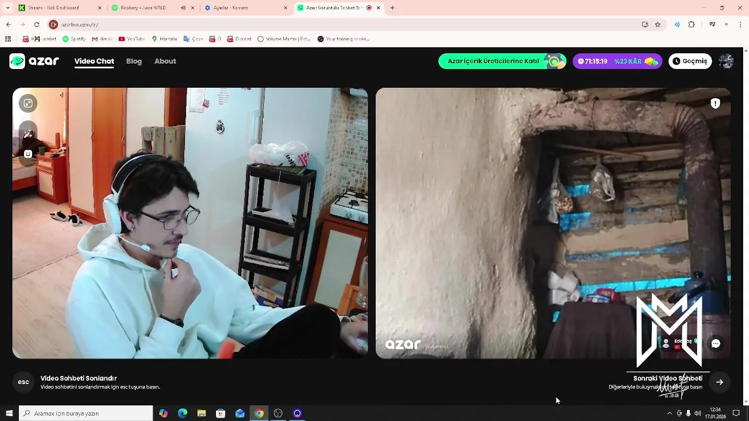Click the page scrollbar down arrow
Image resolution: width=749 pixels, height=421 pixels.
(x=745, y=402)
